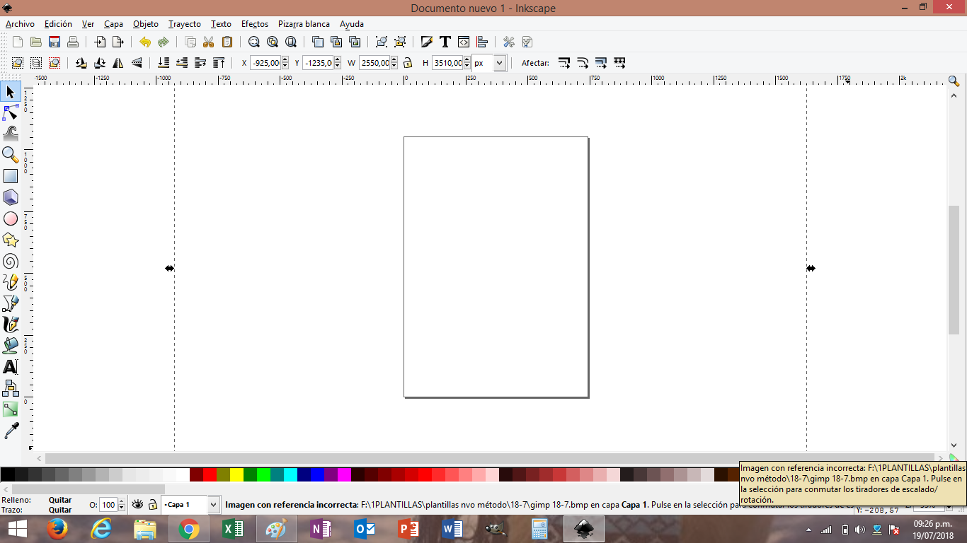The image size is (967, 543).
Task: Open the Align and Distribute icon
Action: (x=482, y=42)
